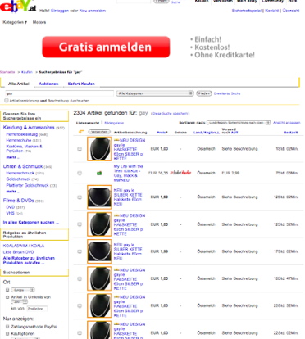Click Ansicht anpassen link
Image resolution: width=305 pixels, height=339 pixels.
point(287,123)
